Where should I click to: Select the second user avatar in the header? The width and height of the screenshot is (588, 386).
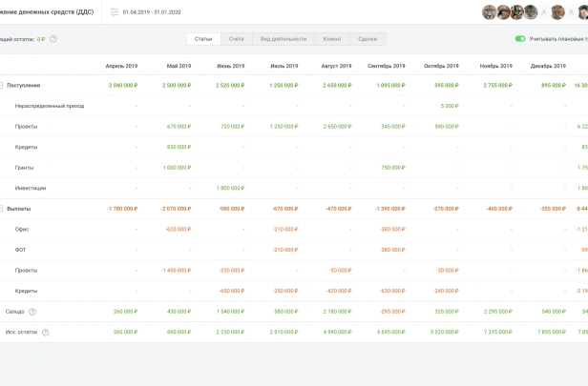click(x=503, y=12)
